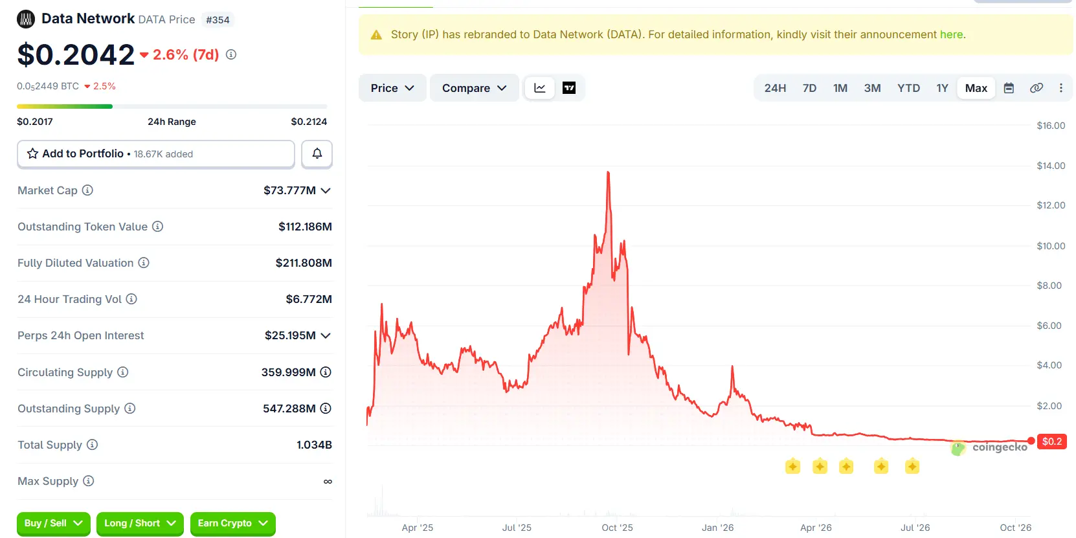Open the calendar date range picker
The width and height of the screenshot is (1076, 538).
[x=1009, y=88]
